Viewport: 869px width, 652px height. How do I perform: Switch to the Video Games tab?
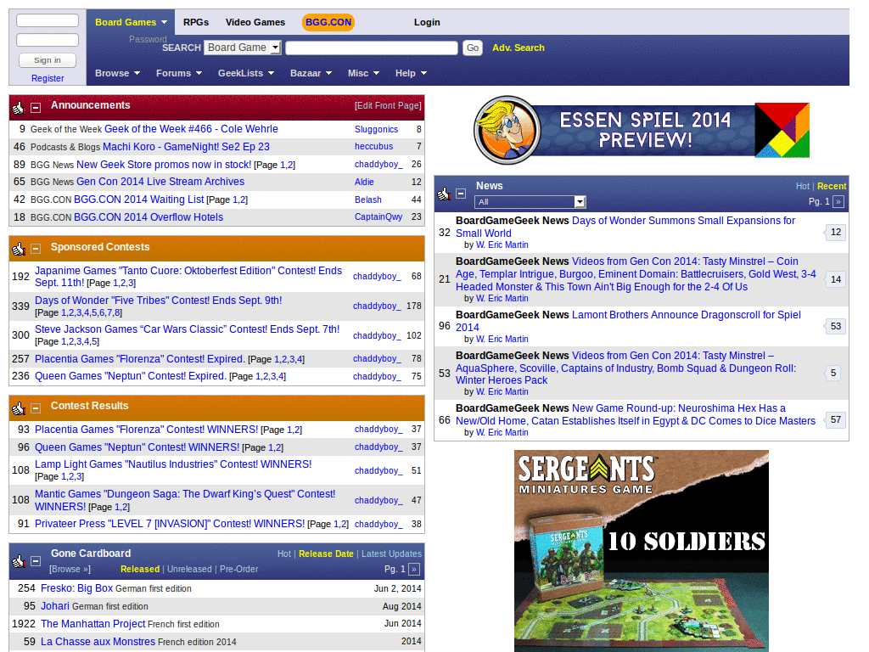pos(255,22)
